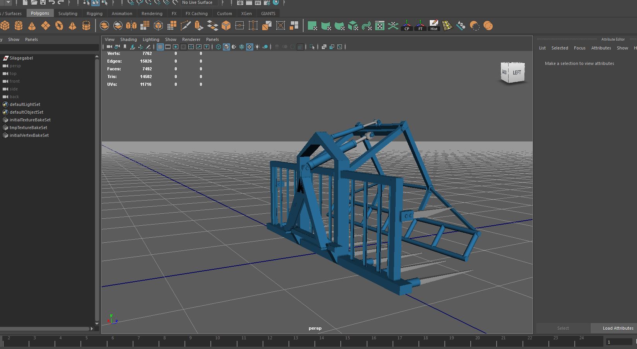This screenshot has height=349, width=637.
Task: Click the planar mapping UV shelf icon
Action: (313, 26)
